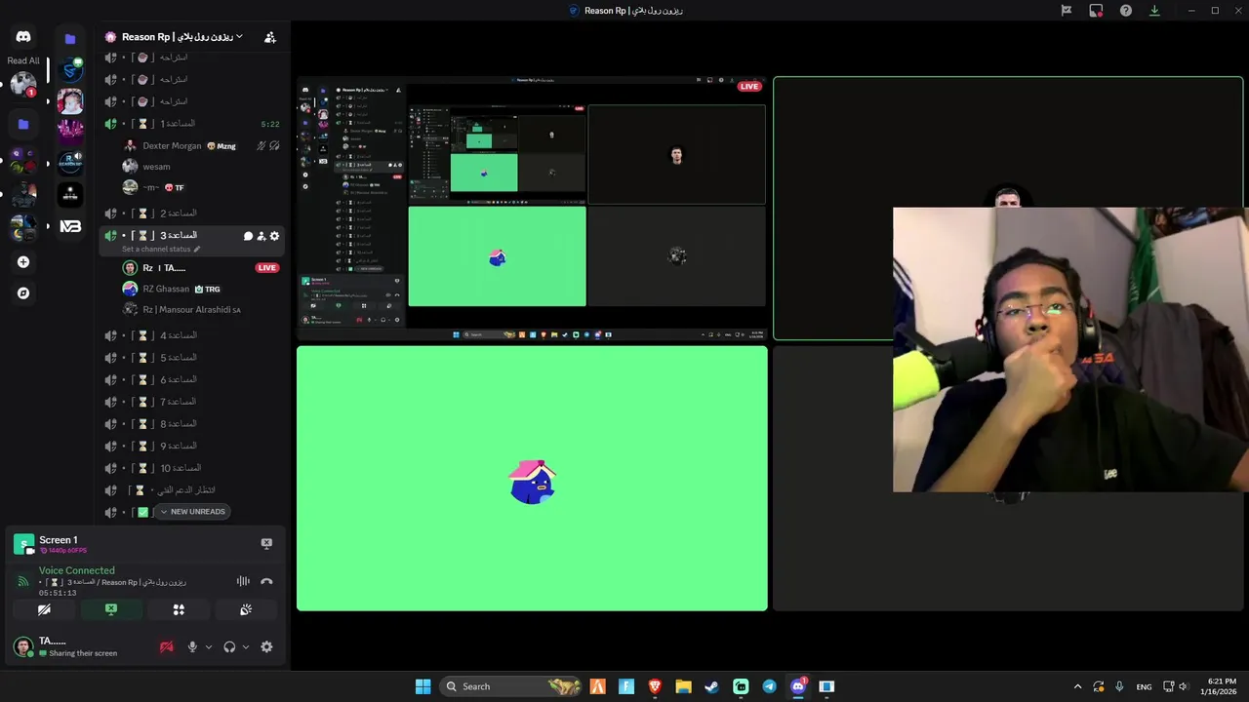Click red LIVE badge next to Rz TA
1249x702 pixels.
coord(266,267)
